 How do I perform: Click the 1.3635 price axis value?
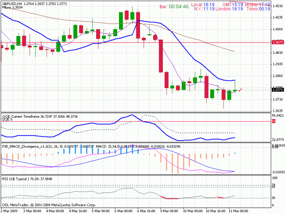[278, 110]
